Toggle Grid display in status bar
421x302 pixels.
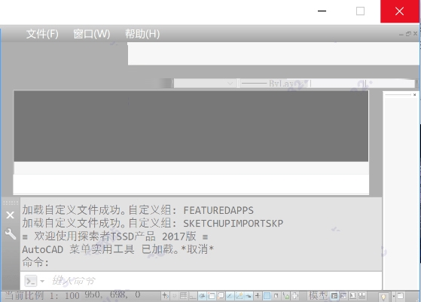click(184, 296)
